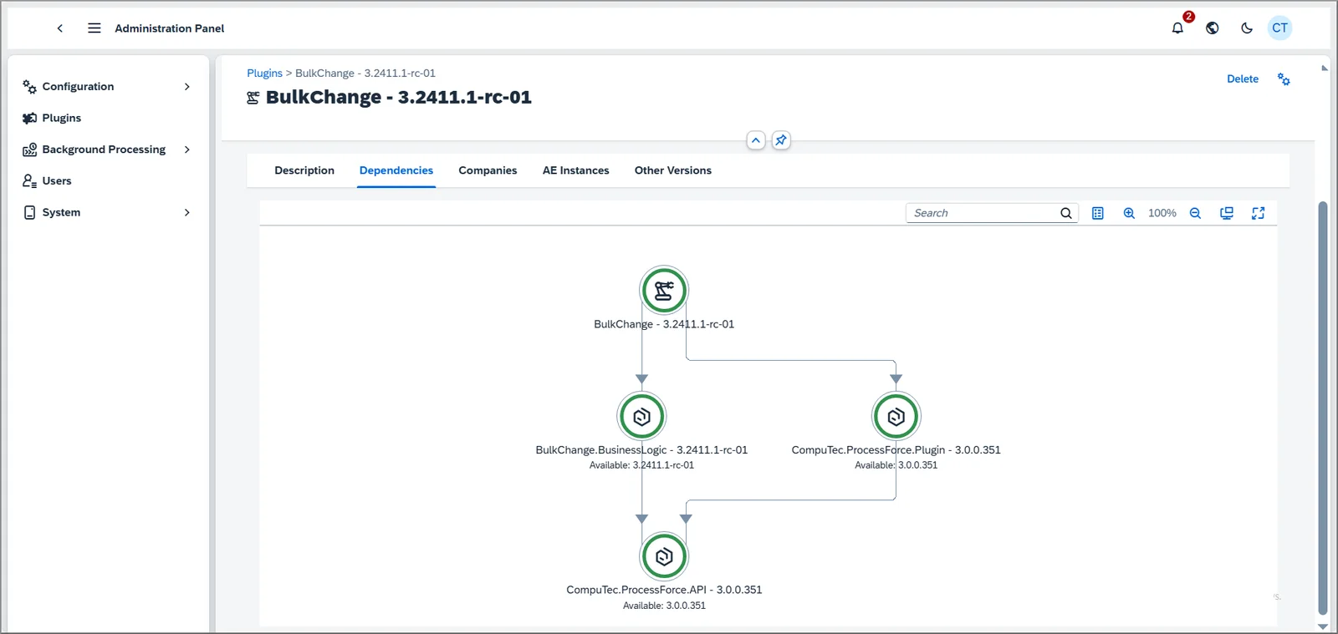Click the back arrow in the header

pyautogui.click(x=60, y=28)
